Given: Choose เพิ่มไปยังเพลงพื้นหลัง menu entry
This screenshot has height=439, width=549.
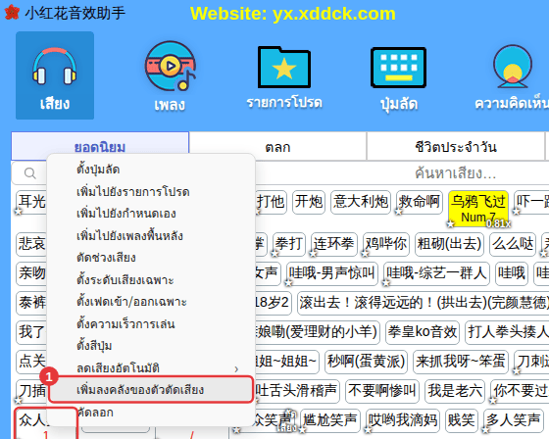Looking at the screenshot, I should (x=151, y=235).
